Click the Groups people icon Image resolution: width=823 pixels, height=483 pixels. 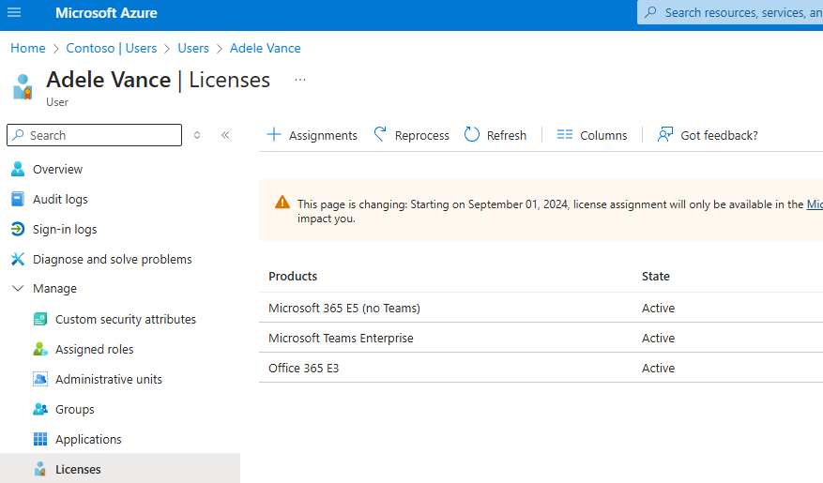tap(40, 409)
